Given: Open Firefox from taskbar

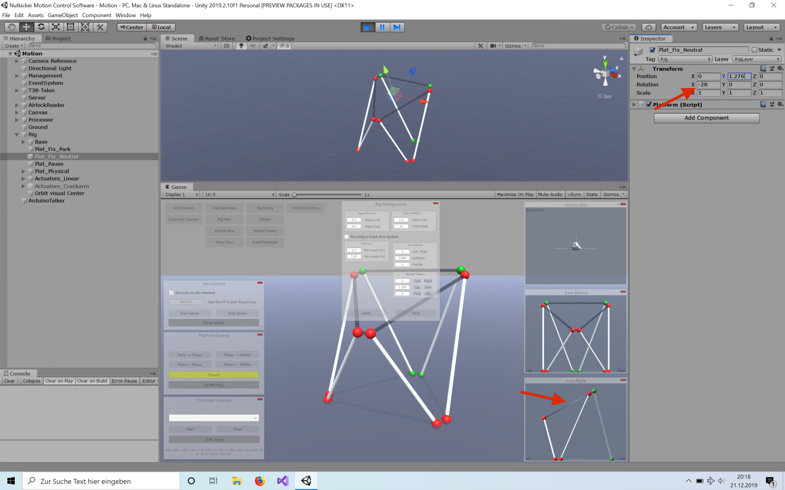Looking at the screenshot, I should coord(260,481).
